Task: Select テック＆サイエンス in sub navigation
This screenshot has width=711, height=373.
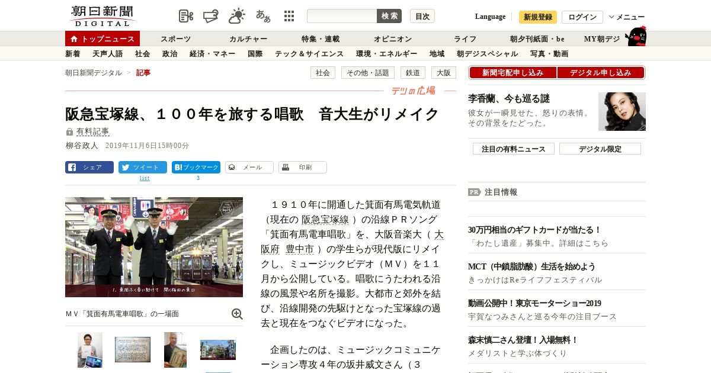Action: [309, 54]
